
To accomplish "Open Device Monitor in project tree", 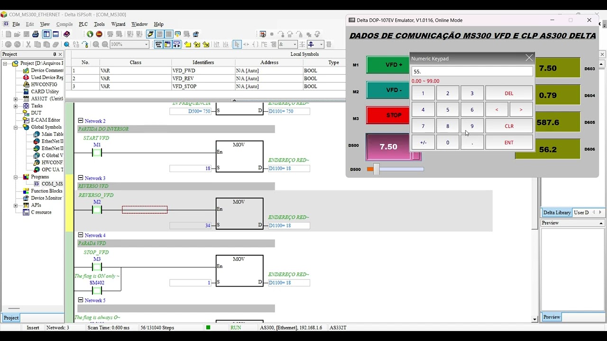I will [46, 198].
